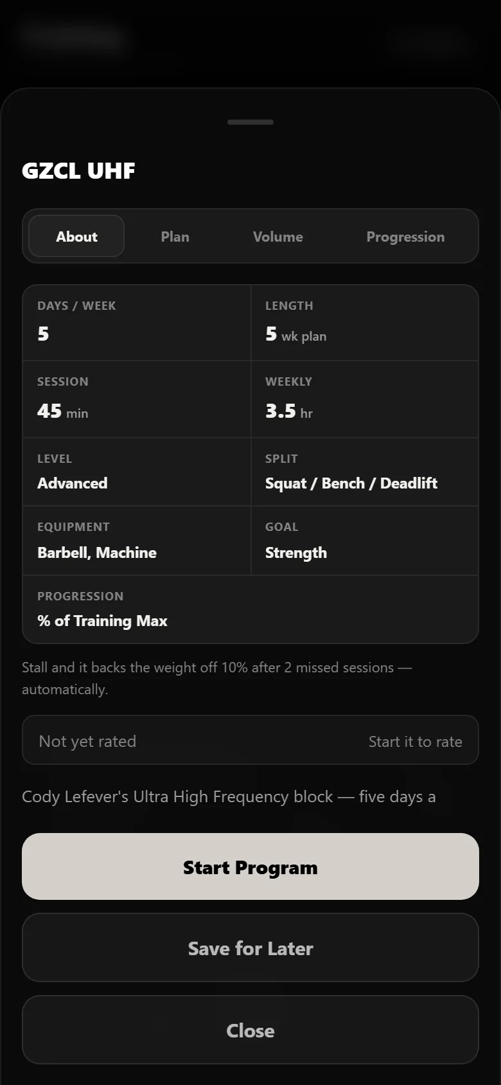The image size is (501, 1085).
Task: Tap the Squat / Bench / Deadlift split cell
Action: click(365, 472)
